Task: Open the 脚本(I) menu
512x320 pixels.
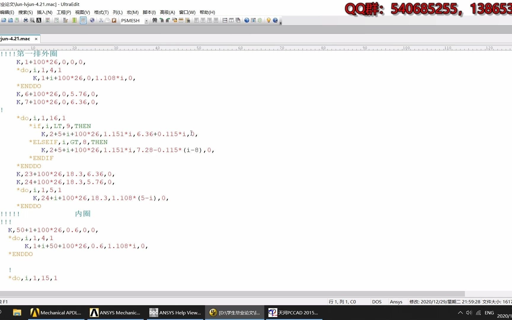Action: pyautogui.click(x=149, y=12)
